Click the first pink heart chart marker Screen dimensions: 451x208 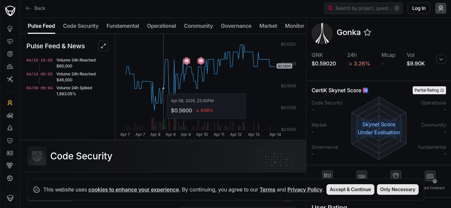pyautogui.click(x=187, y=61)
